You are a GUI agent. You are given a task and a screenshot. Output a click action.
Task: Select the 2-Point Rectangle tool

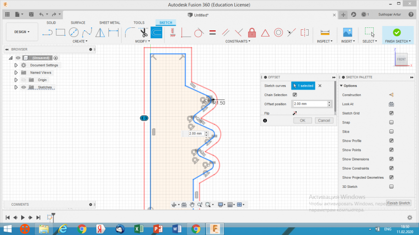(x=60, y=33)
